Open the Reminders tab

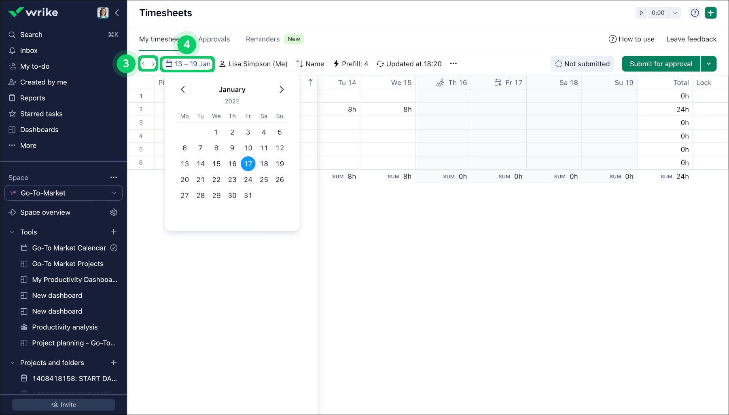click(x=263, y=39)
